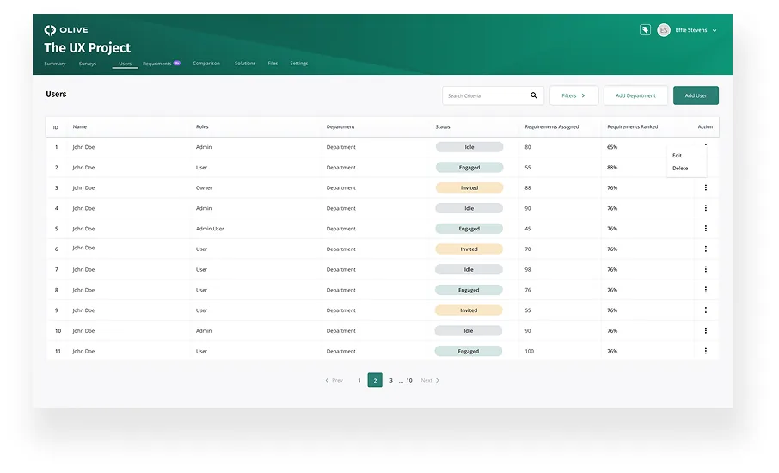The height and width of the screenshot is (473, 779).
Task: Open the Comparison tab
Action: (206, 64)
